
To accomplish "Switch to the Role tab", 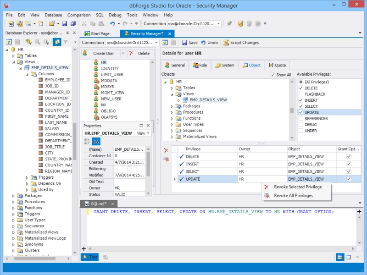I will point(200,65).
